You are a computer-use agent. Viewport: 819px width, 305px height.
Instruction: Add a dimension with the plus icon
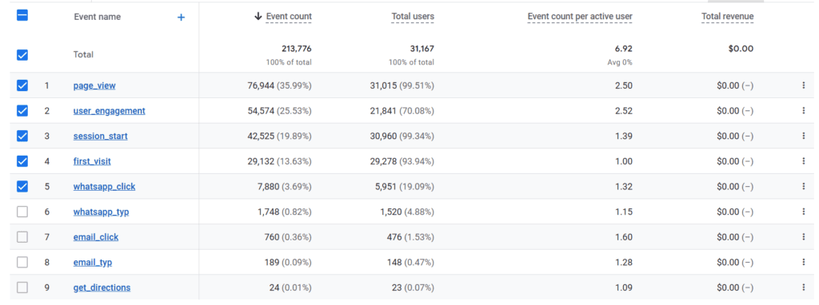[x=182, y=18]
